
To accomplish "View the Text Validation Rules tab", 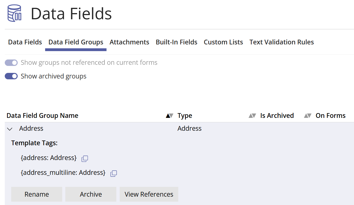I will pyautogui.click(x=282, y=42).
